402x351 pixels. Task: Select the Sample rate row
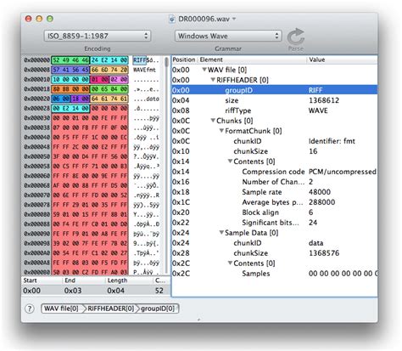pos(274,192)
